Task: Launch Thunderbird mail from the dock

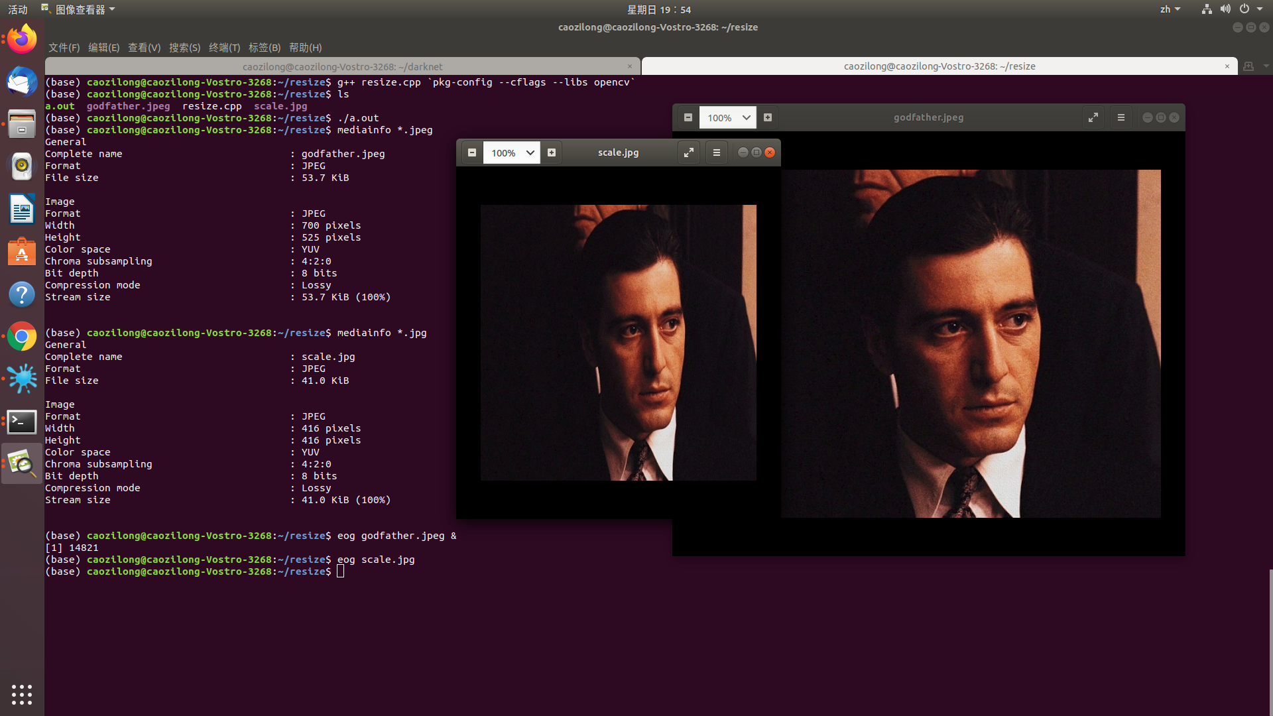Action: pos(22,82)
